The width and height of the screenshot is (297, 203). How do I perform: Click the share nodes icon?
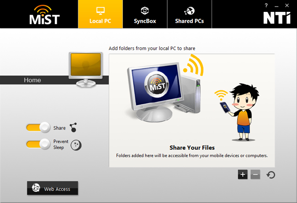click(73, 127)
